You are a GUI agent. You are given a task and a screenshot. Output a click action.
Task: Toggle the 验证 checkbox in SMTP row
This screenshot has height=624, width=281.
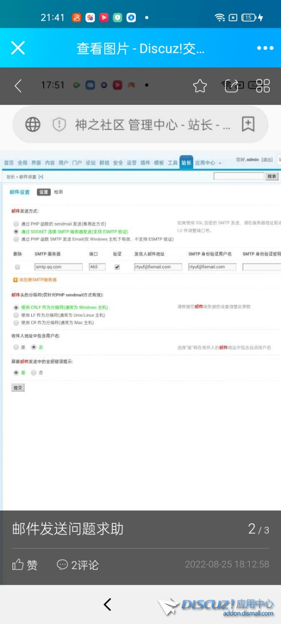(117, 267)
